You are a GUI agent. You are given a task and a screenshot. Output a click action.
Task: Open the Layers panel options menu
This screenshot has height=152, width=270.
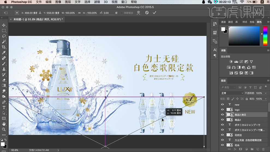(268, 81)
